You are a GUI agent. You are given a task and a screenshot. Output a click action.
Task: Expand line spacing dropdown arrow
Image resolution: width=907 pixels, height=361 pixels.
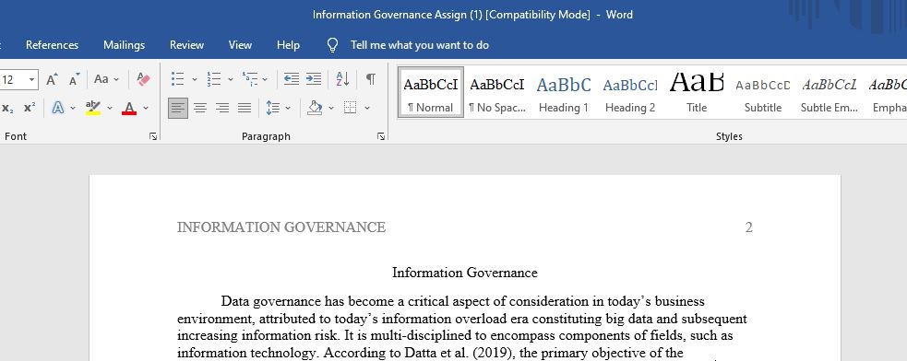coord(288,108)
